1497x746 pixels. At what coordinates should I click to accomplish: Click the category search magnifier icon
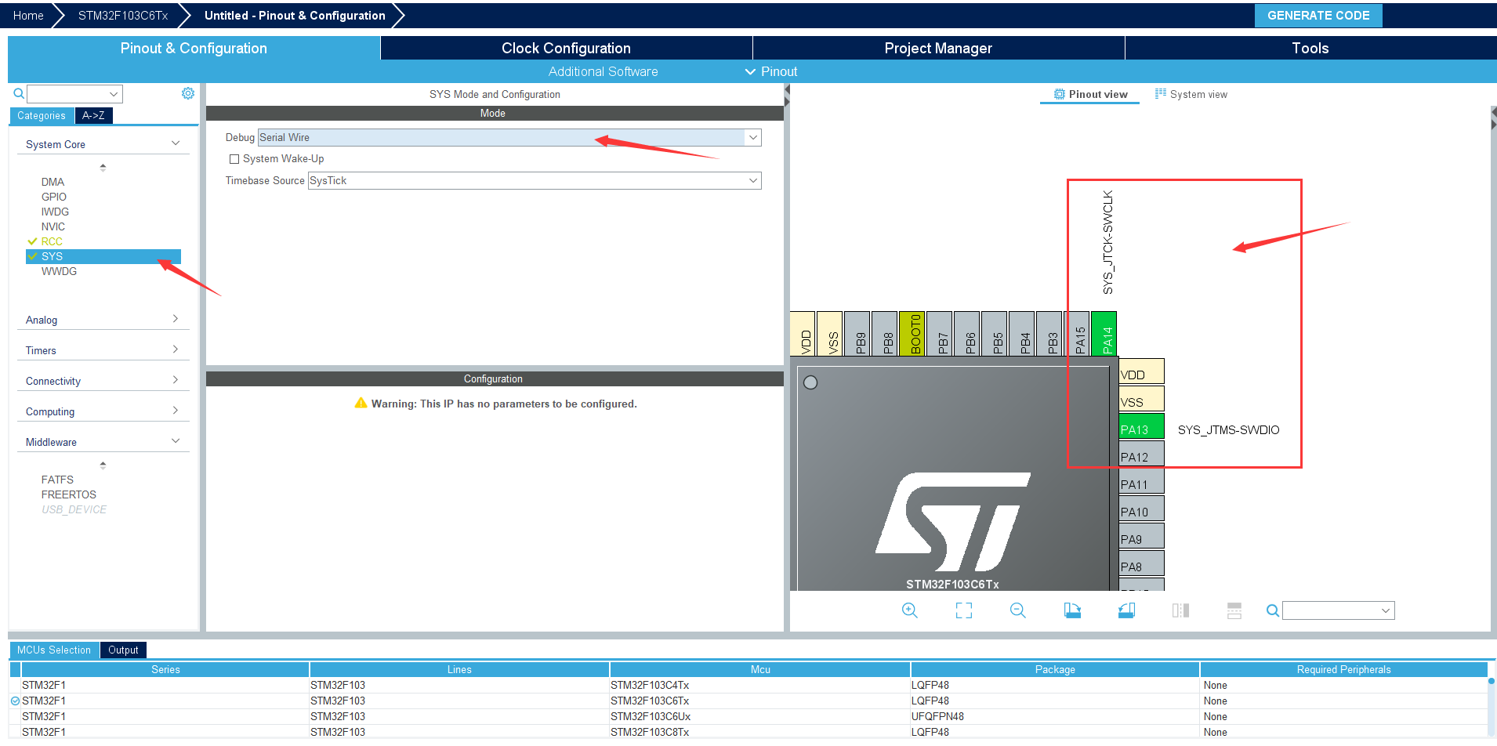(19, 94)
